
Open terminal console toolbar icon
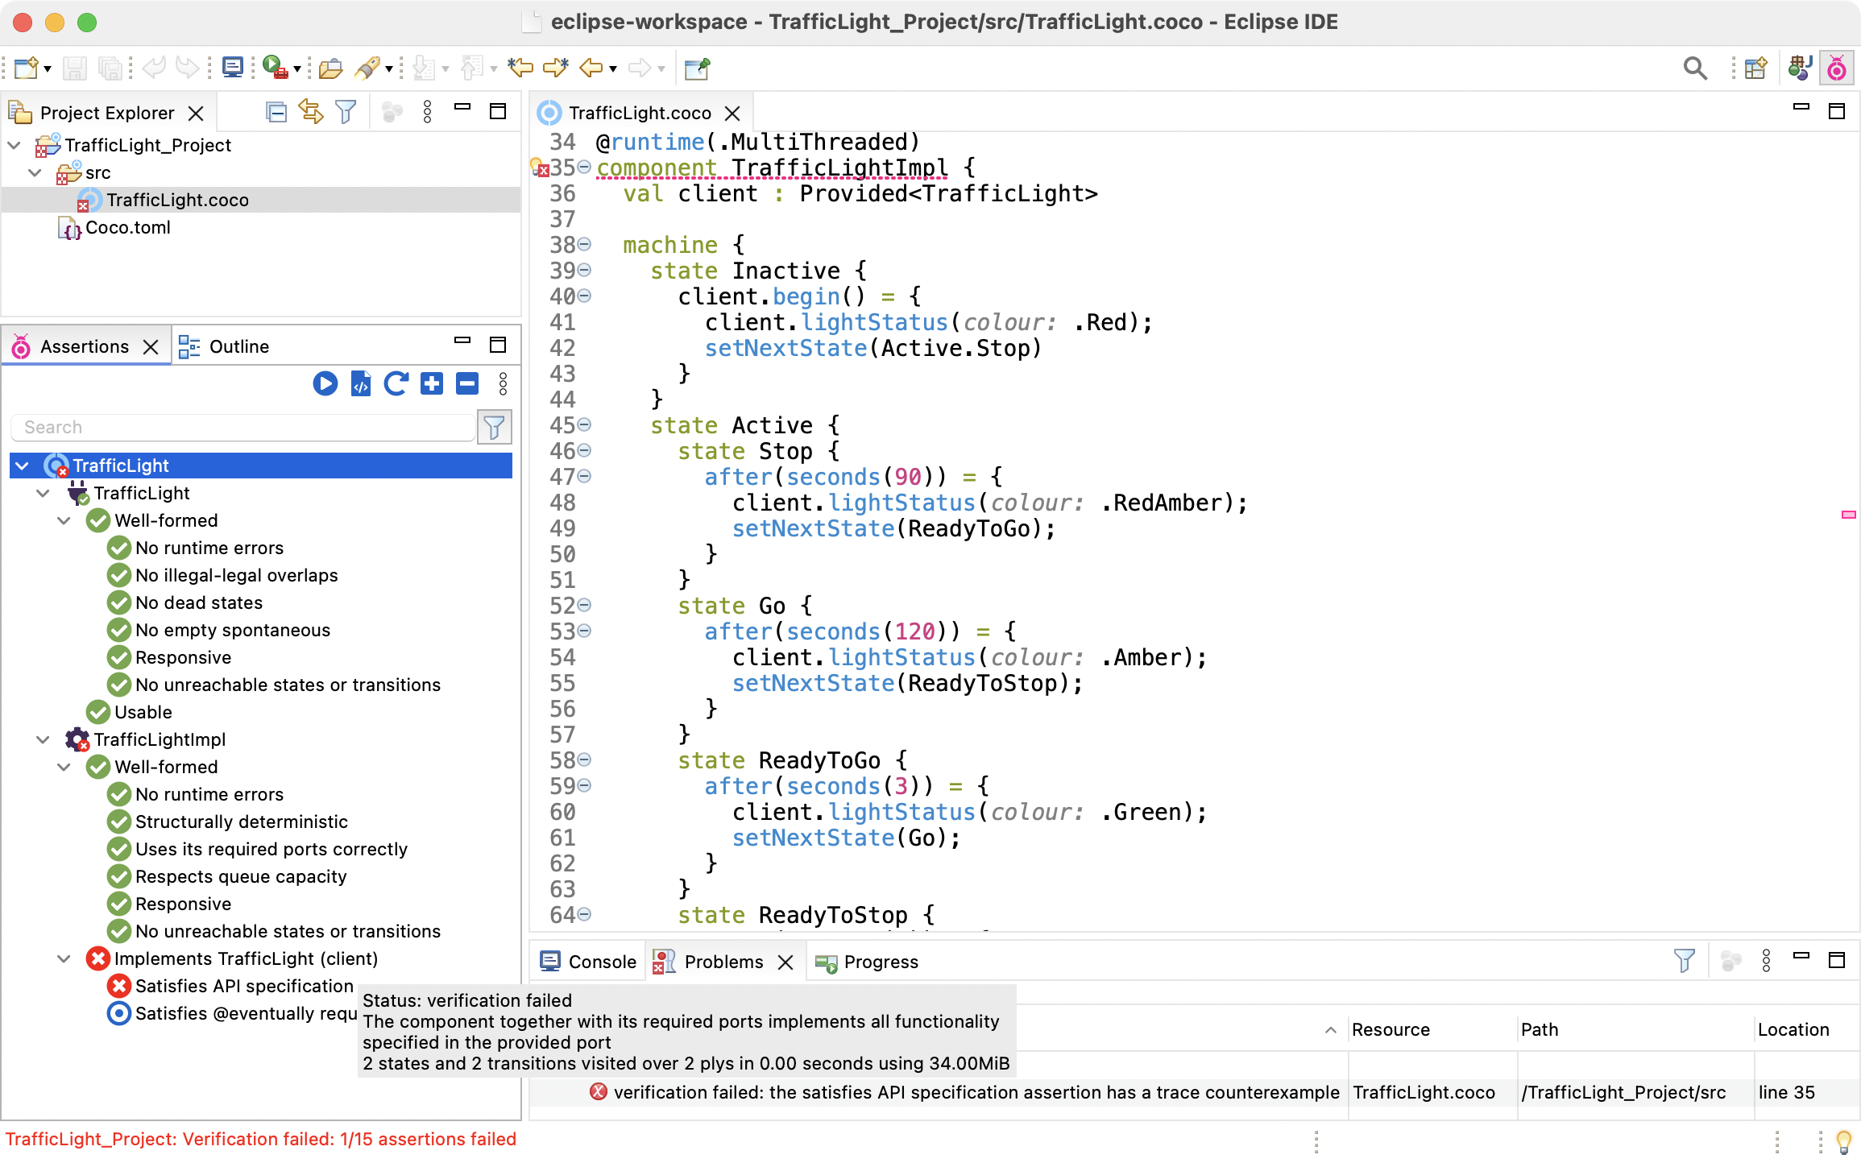233,68
